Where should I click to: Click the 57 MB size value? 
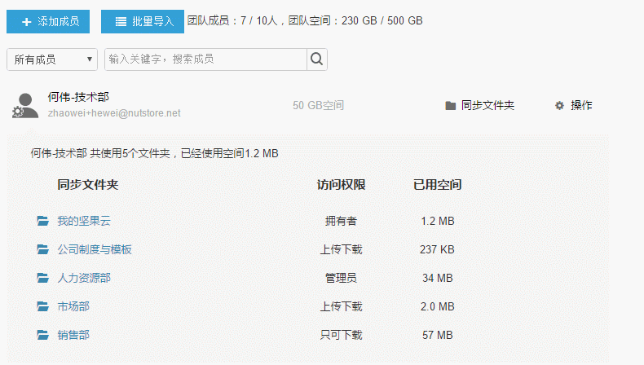438,335
